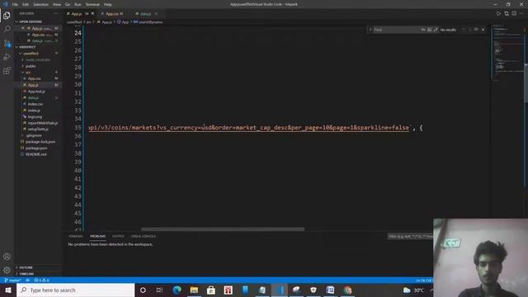Open the File menu
528x297 pixels.
click(15, 4)
